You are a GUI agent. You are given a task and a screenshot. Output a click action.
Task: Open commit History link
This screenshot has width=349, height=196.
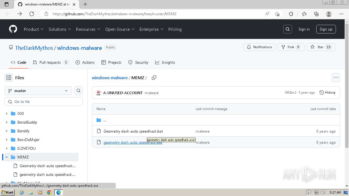pyautogui.click(x=327, y=93)
